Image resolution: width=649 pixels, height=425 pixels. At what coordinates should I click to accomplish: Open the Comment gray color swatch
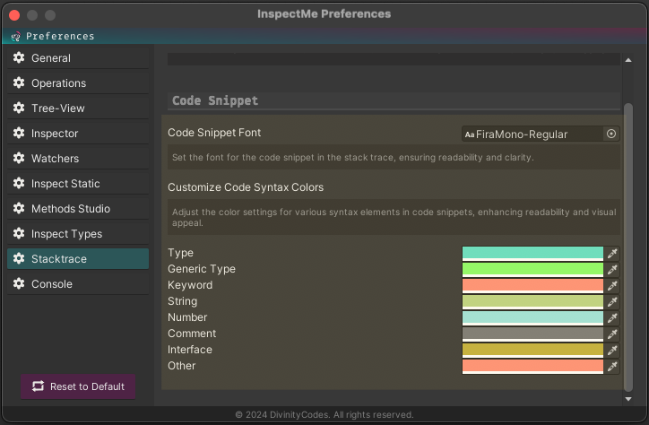point(532,334)
